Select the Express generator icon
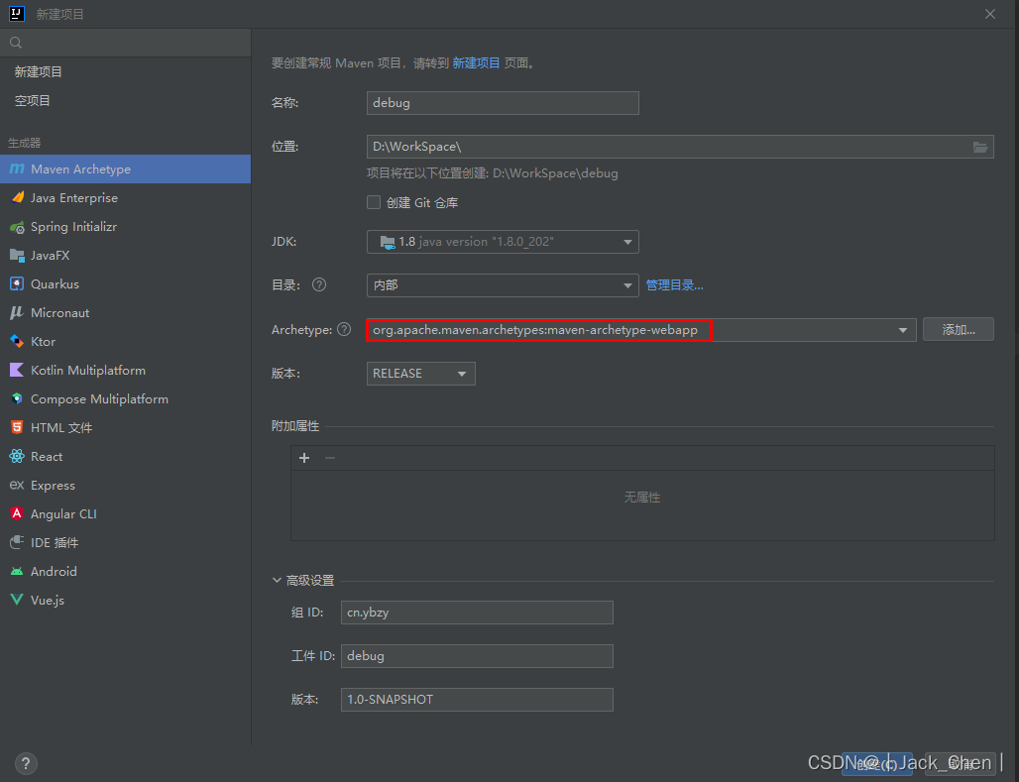Image resolution: width=1019 pixels, height=782 pixels. pos(18,485)
